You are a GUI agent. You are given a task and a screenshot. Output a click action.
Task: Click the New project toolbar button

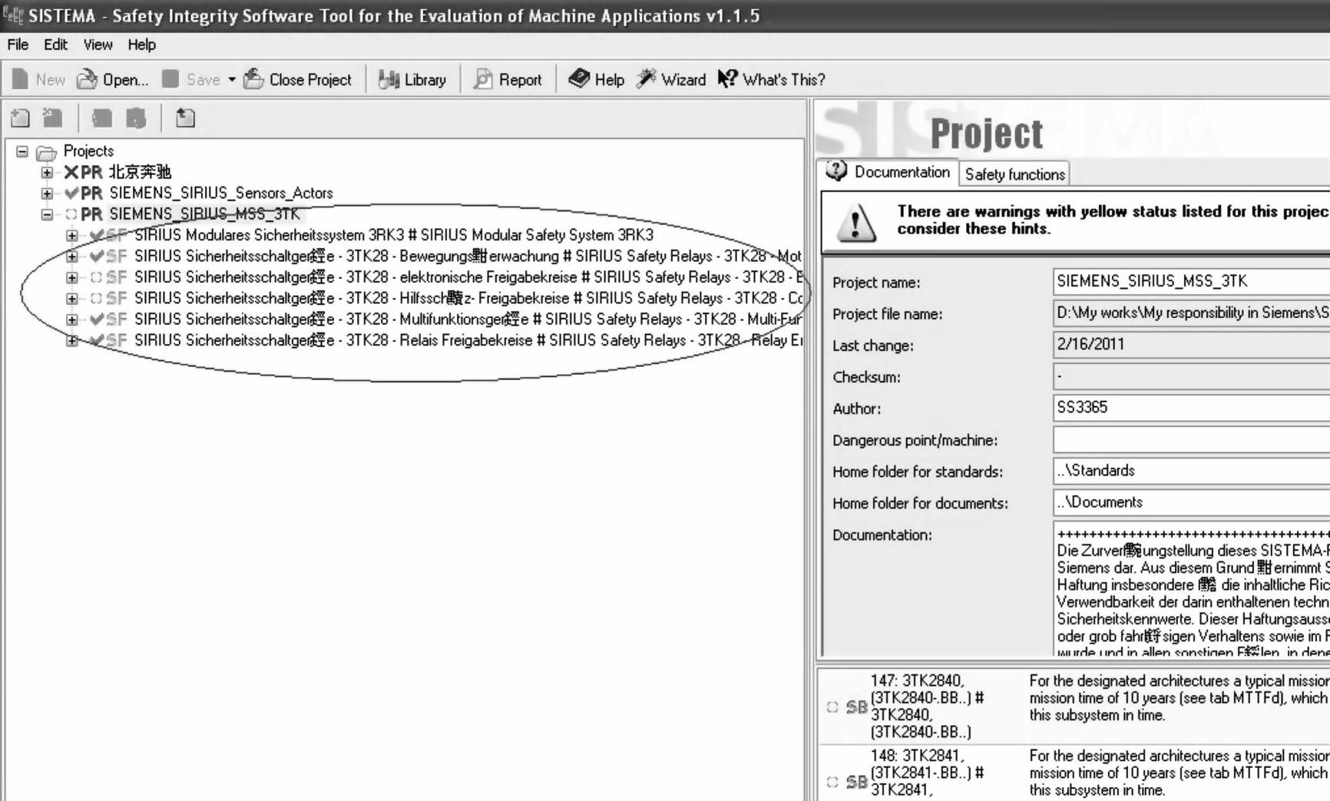(38, 79)
